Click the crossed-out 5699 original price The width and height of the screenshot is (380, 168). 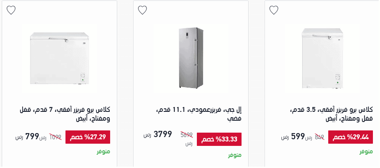(x=187, y=135)
